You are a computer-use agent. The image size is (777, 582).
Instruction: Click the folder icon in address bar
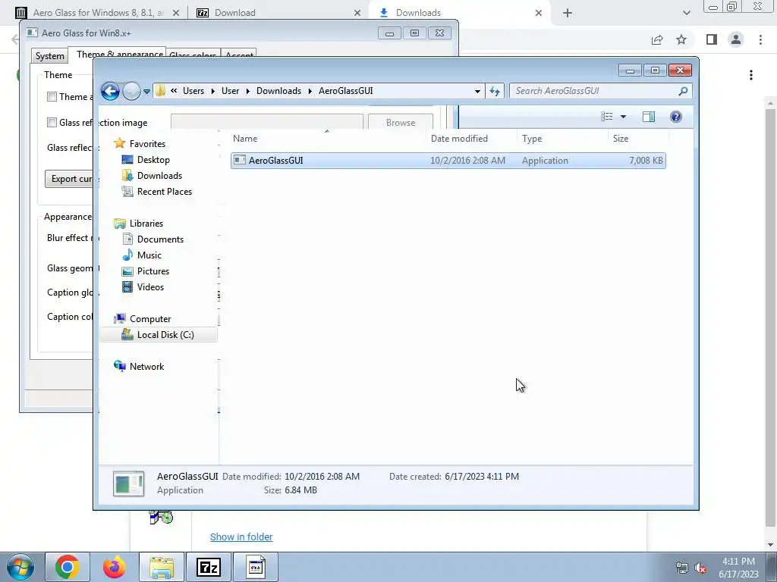coord(160,91)
